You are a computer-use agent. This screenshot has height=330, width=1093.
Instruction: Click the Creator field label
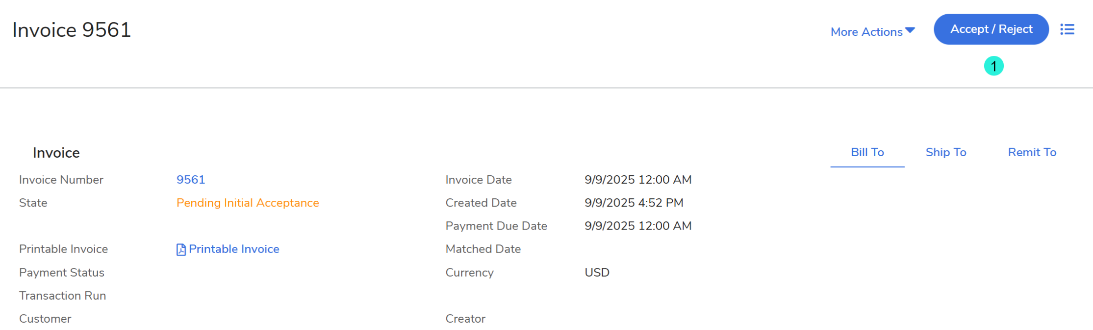click(465, 319)
